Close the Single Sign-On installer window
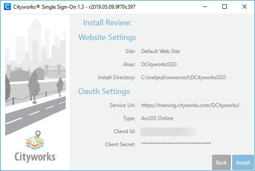The height and width of the screenshot is (171, 255). [x=245, y=7]
